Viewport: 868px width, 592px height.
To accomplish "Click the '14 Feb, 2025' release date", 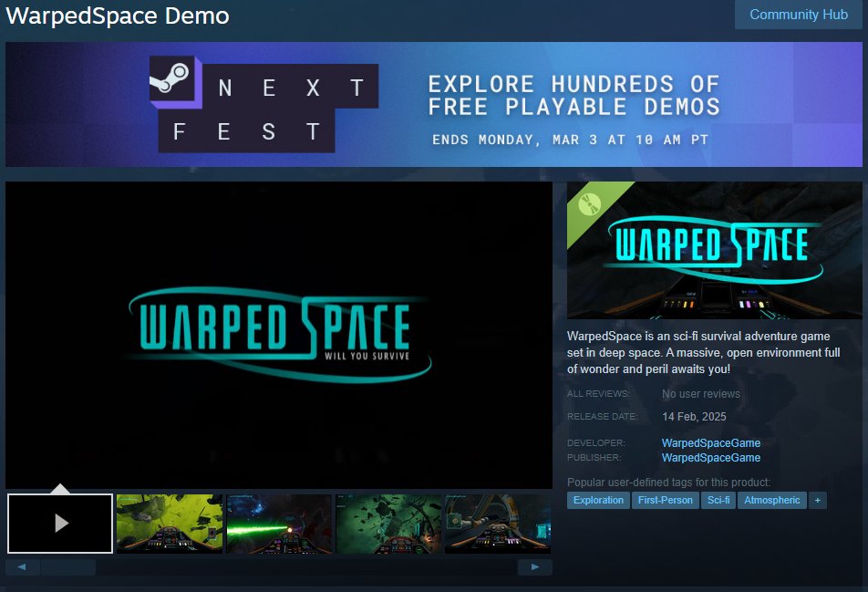I will [694, 417].
